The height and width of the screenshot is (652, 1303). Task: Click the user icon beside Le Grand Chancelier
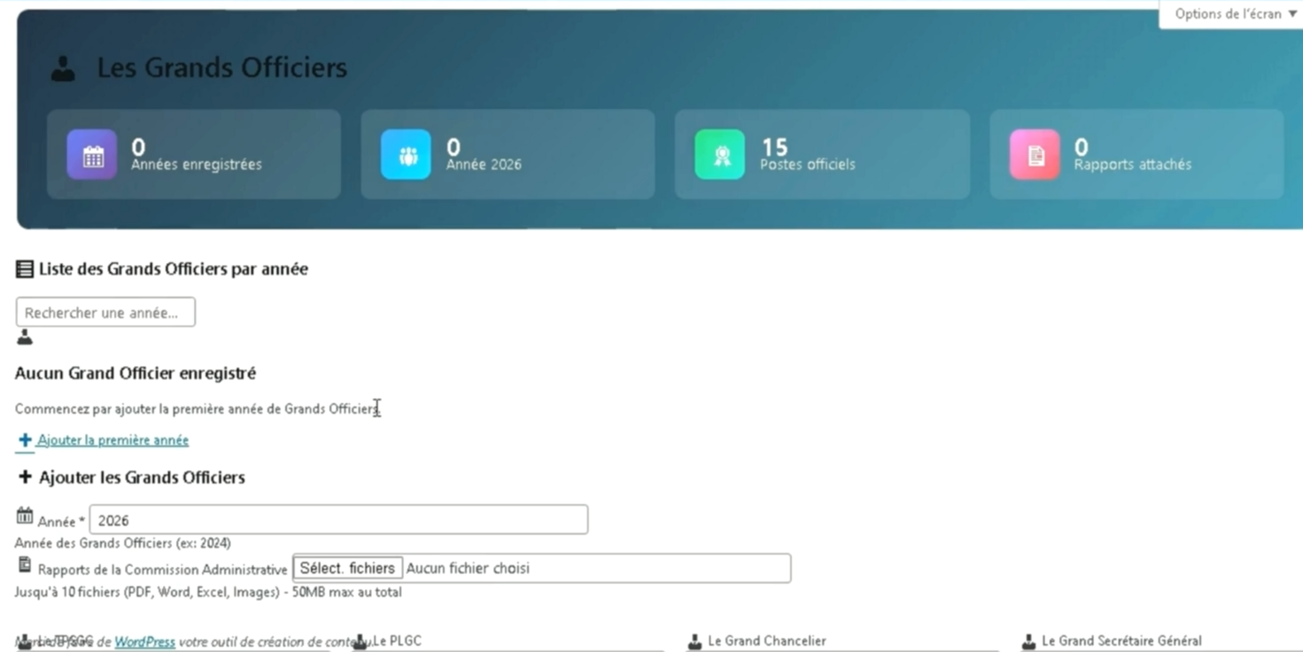tap(695, 641)
